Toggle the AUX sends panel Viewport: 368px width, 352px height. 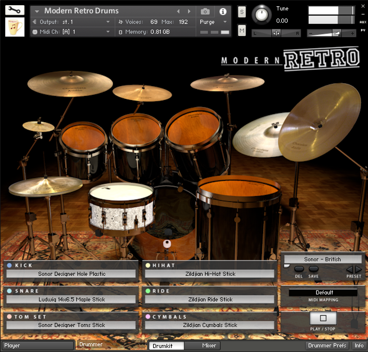[363, 22]
